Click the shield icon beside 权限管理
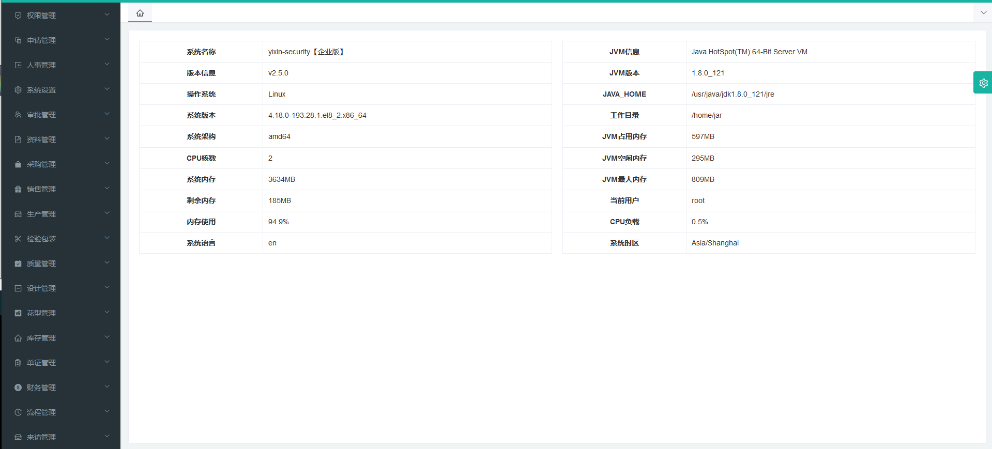The image size is (992, 449). (18, 16)
